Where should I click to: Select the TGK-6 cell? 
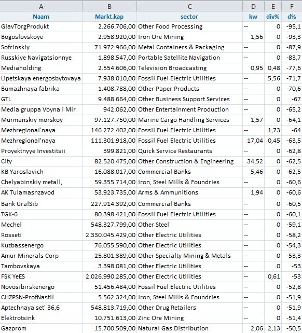[x=41, y=215]
